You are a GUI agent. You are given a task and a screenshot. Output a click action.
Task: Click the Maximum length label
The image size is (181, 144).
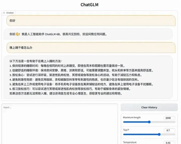(x=132, y=117)
